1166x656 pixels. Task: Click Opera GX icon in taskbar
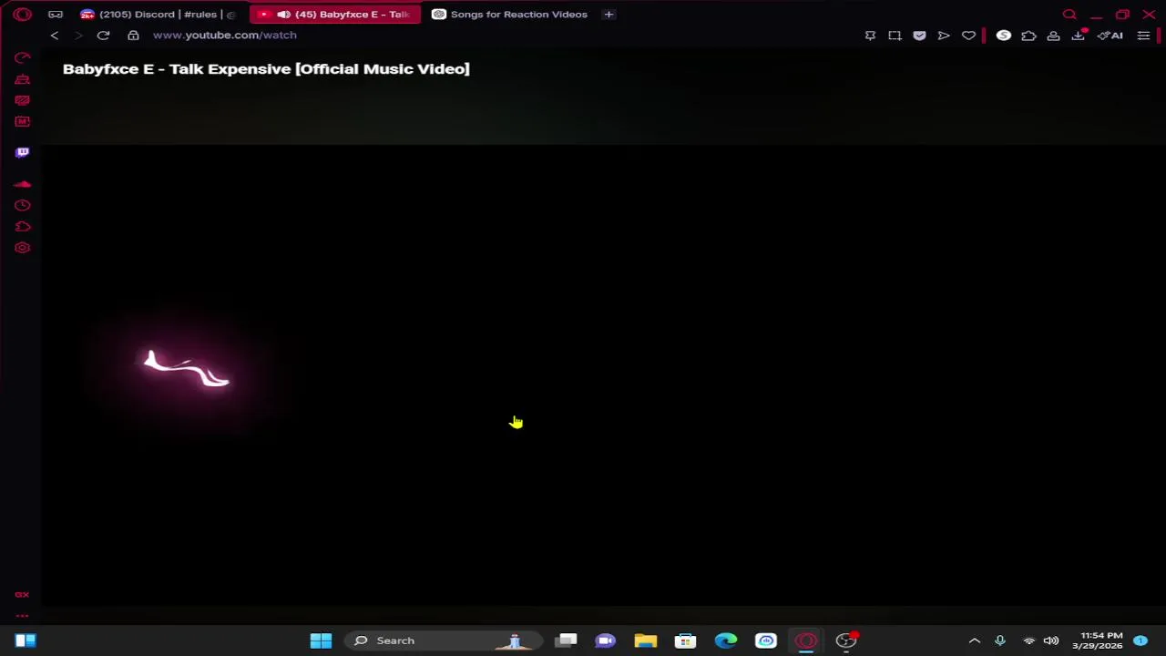point(806,641)
